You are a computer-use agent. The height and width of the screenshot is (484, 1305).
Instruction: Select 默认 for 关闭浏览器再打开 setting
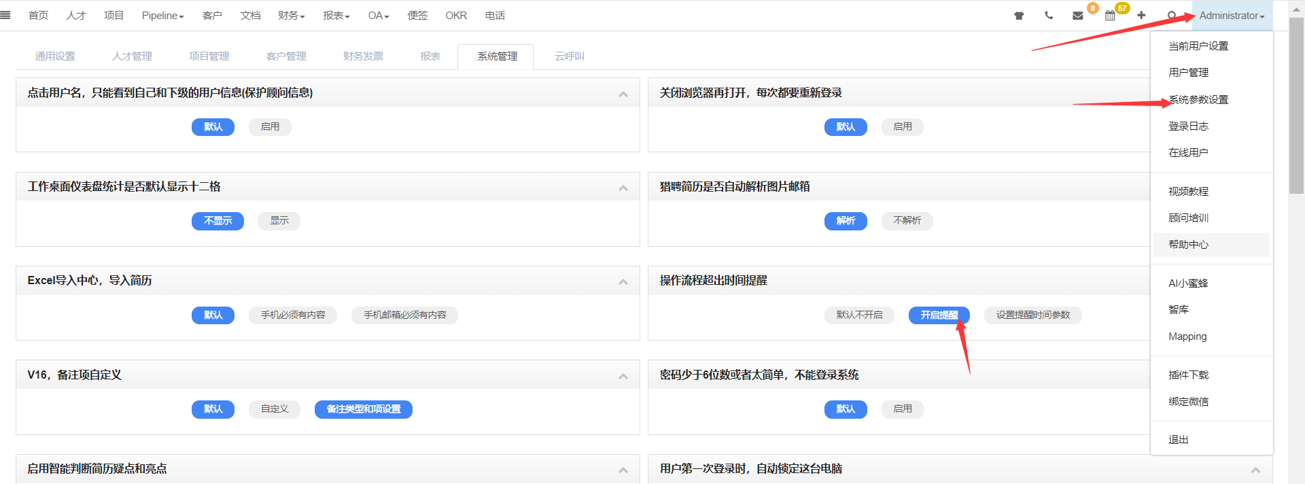click(846, 126)
